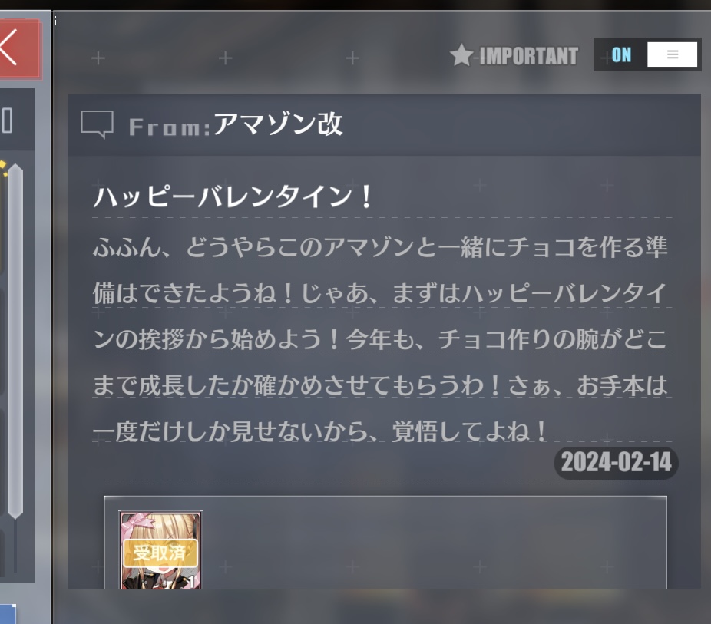Click the empty scrollbar track below the thumb
Image resolution: width=711 pixels, height=624 pixels.
pos(15,546)
